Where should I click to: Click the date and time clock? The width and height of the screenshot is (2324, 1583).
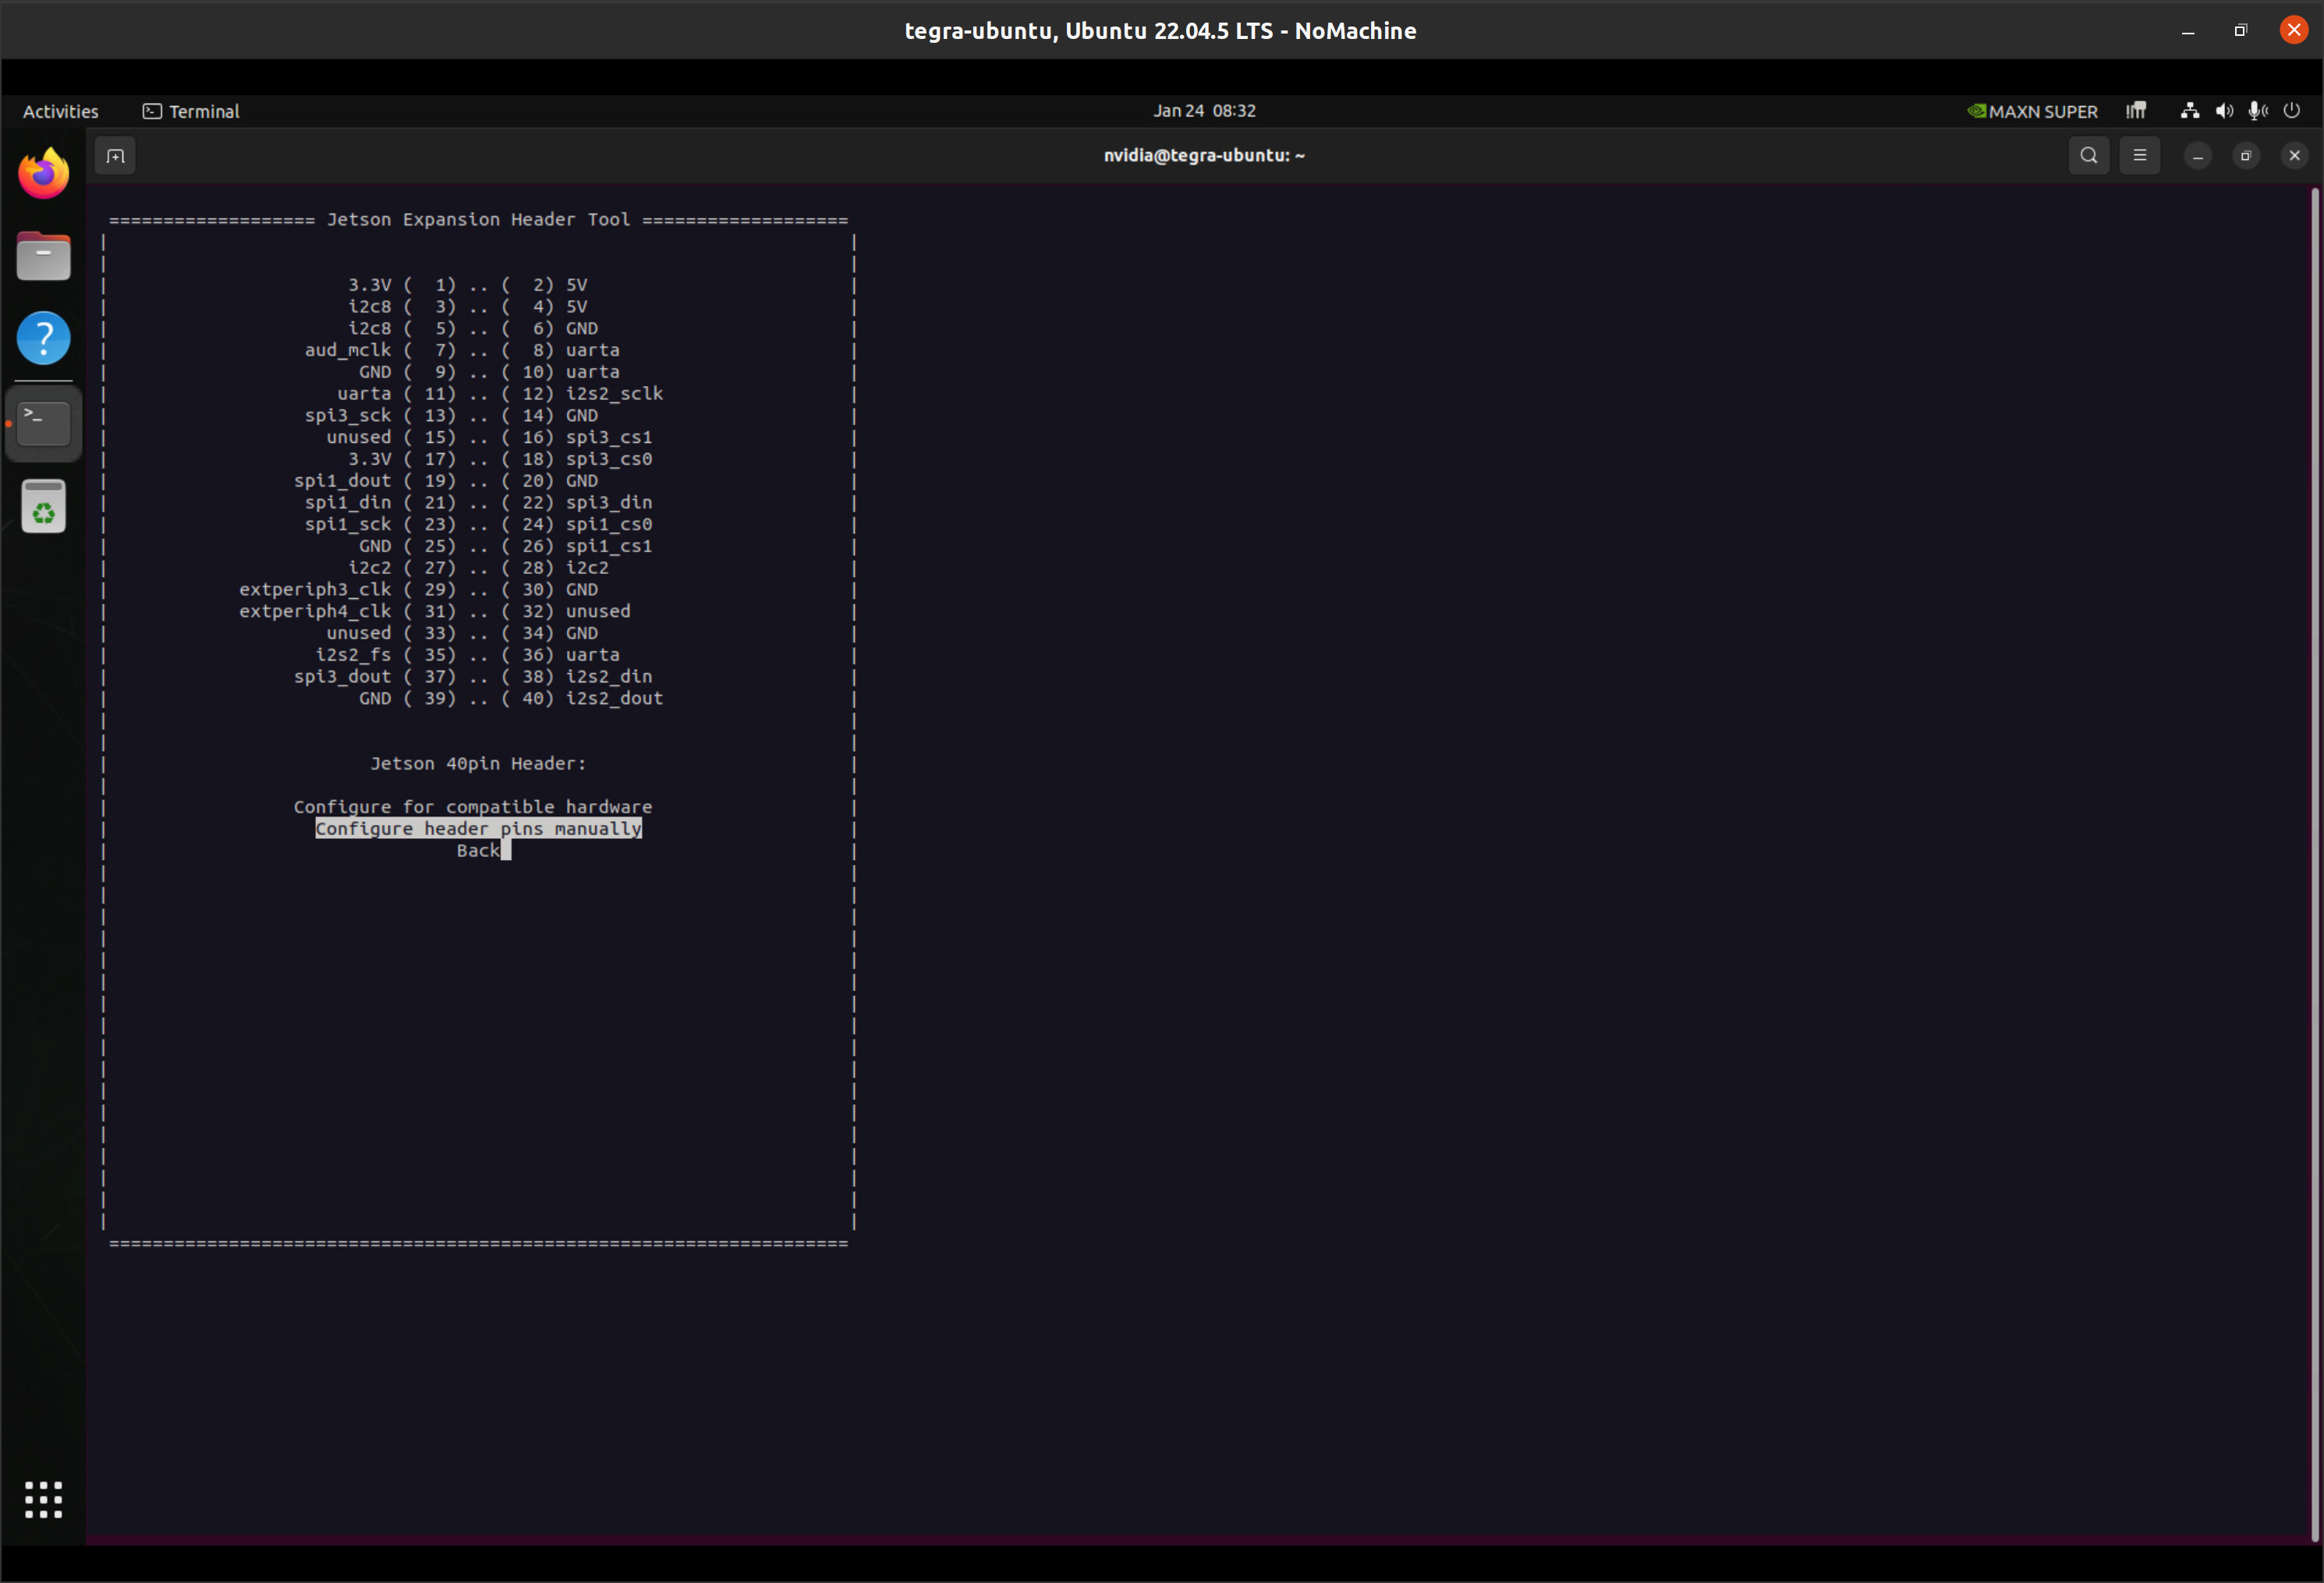point(1204,111)
